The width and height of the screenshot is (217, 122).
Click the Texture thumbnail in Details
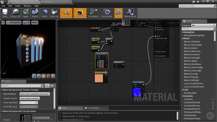point(26,118)
